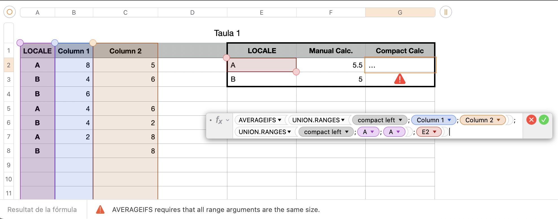Open the AVERAGEIFS function dropdown

(x=280, y=120)
